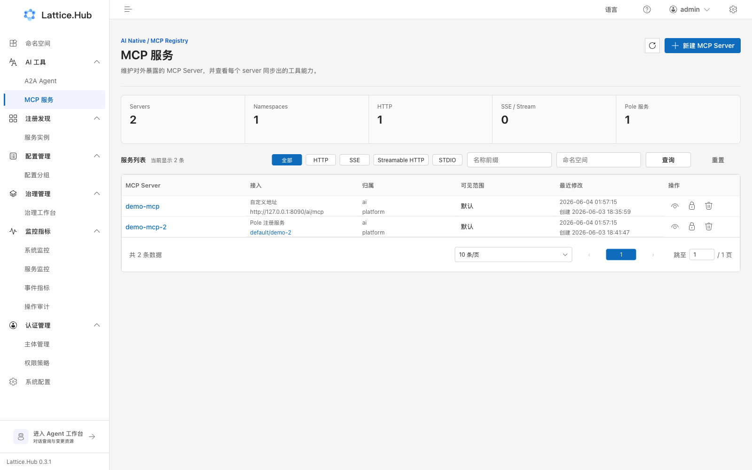Open A2A Agent in the sidebar

(x=55, y=81)
